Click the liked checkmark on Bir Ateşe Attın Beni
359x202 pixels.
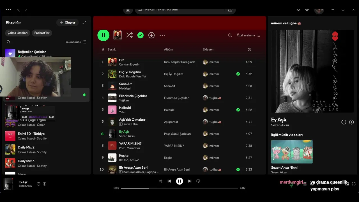[238, 169]
